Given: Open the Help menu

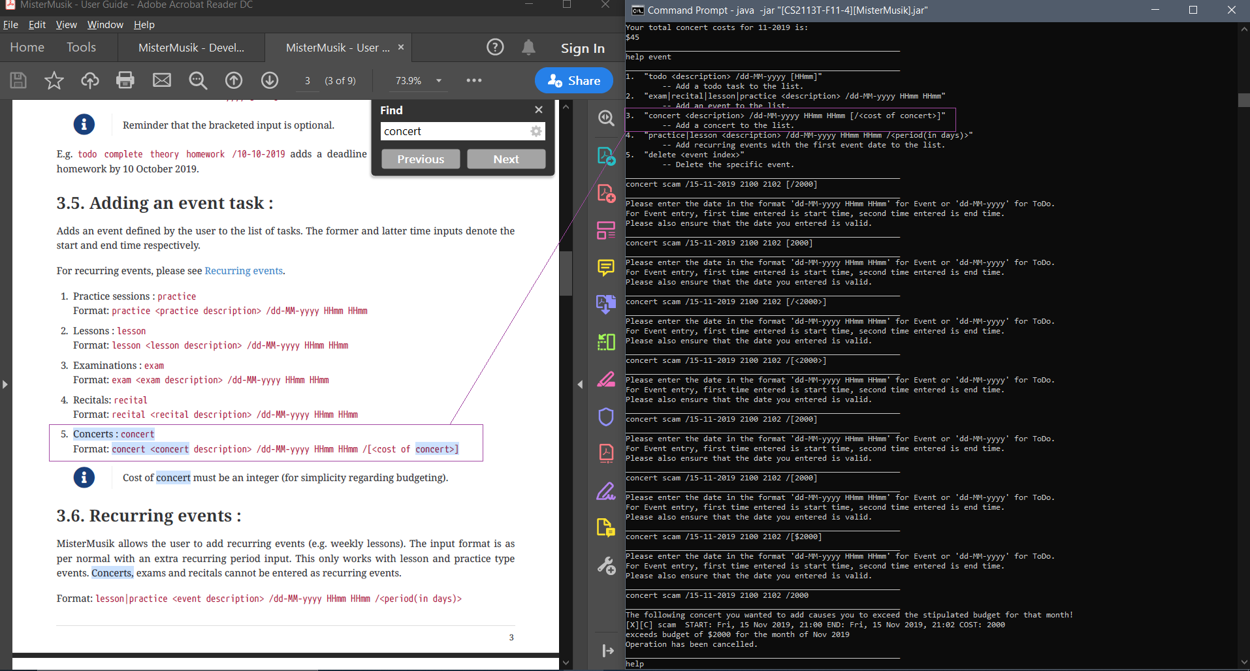Looking at the screenshot, I should [x=144, y=25].
